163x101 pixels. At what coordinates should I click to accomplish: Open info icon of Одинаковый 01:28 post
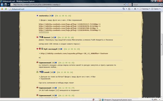[x=56, y=96]
